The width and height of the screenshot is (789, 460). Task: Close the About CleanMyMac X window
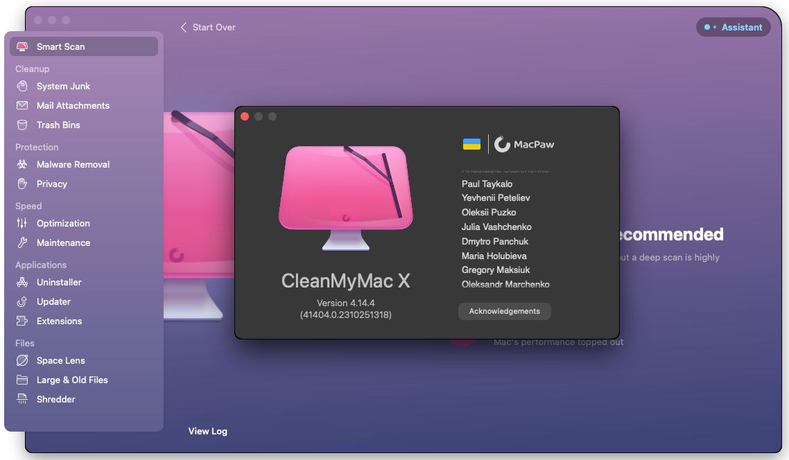point(245,116)
